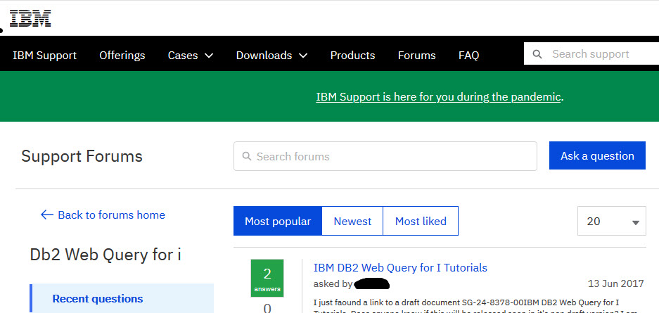Open IBM DB2 Web Query for I Tutorials
The width and height of the screenshot is (659, 313).
coord(400,267)
